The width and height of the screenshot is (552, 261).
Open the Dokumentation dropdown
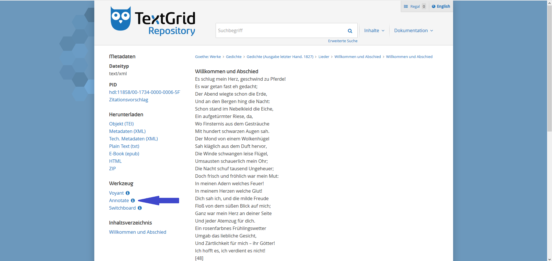click(x=413, y=30)
